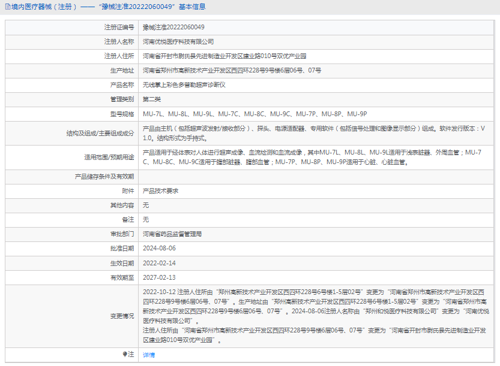Click the 管理类别 label
The height and width of the screenshot is (366, 500).
[x=122, y=99]
